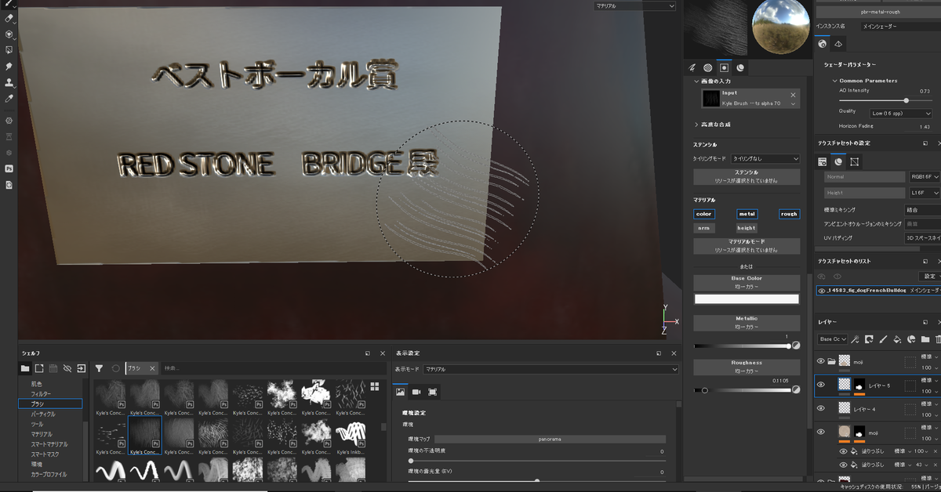The width and height of the screenshot is (941, 492).
Task: Select the Smudge tool in left toolbar
Action: click(x=9, y=67)
